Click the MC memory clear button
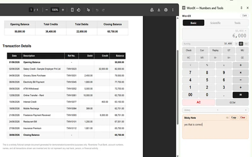The height and width of the screenshot is (157, 252). pos(188,58)
